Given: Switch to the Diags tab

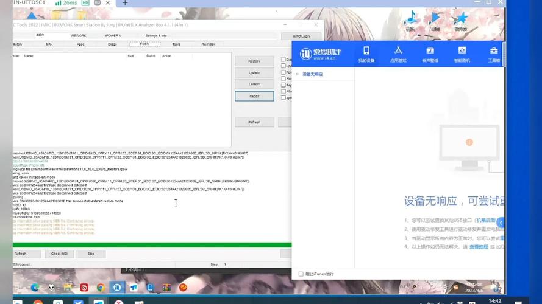Looking at the screenshot, I should (112, 44).
